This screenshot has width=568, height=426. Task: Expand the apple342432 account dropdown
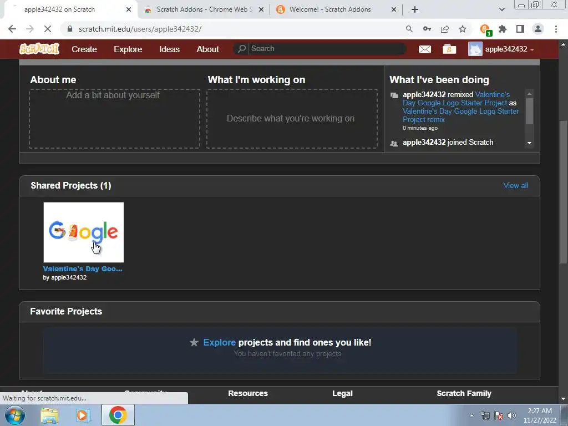(532, 49)
